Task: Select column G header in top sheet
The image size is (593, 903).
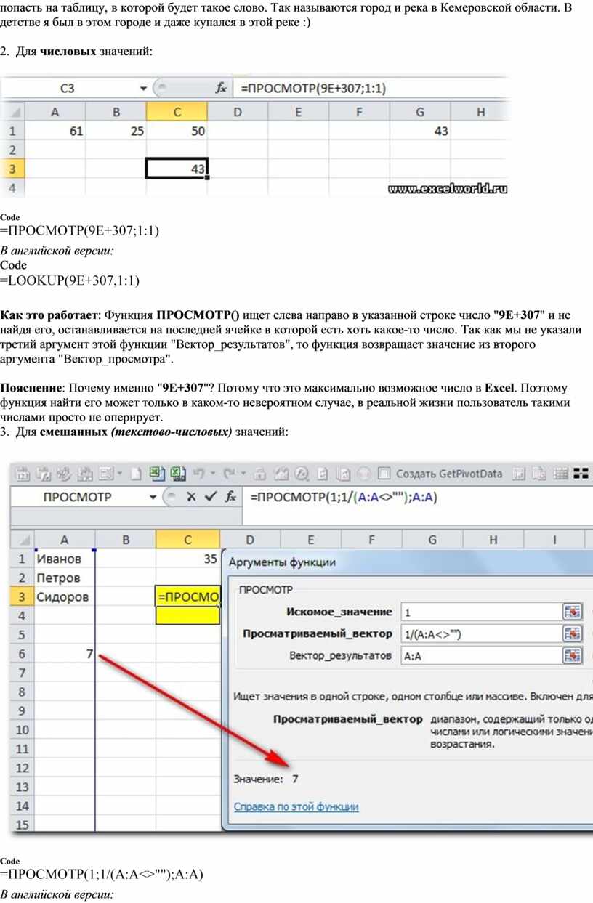Action: point(420,112)
